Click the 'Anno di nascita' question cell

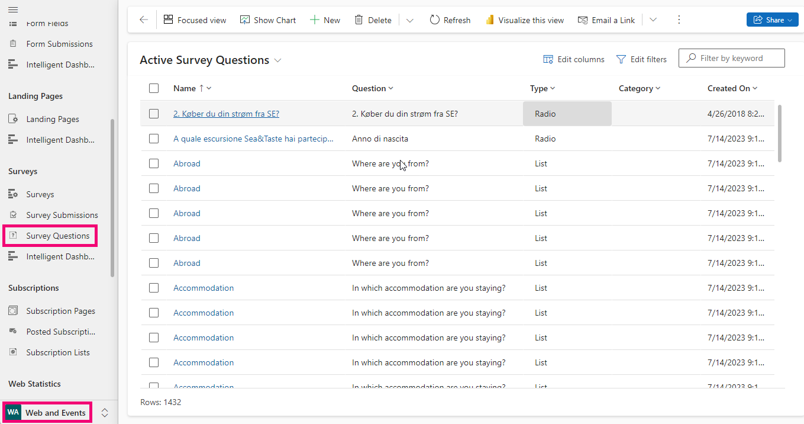[x=380, y=139]
